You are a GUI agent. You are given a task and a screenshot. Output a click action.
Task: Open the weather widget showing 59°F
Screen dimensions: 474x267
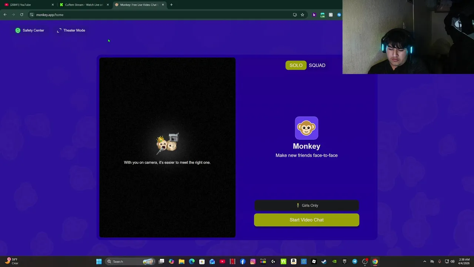(11, 261)
